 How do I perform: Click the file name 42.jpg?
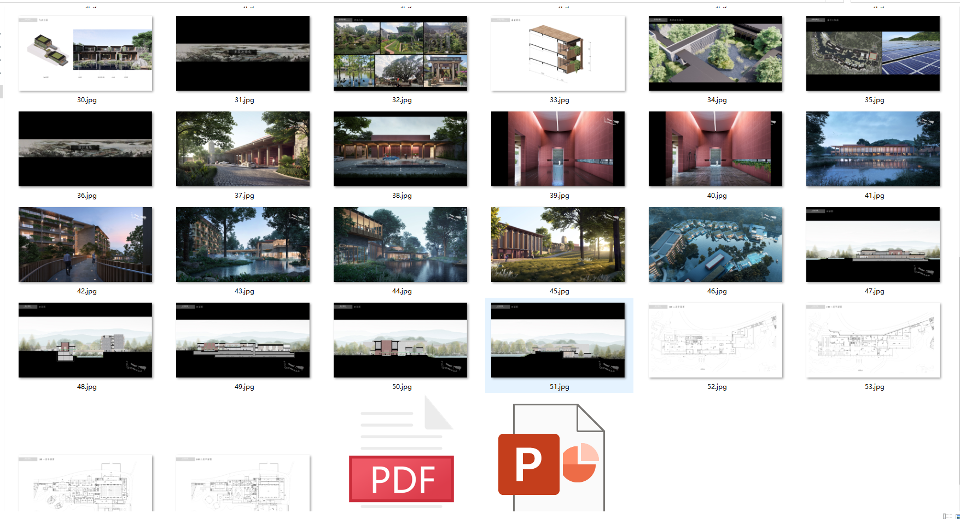(87, 291)
